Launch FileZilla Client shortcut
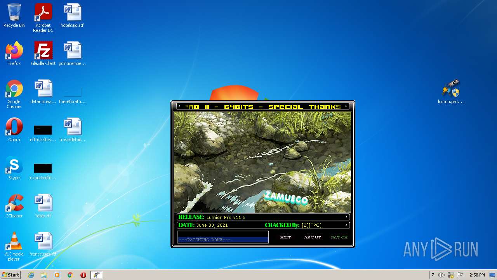497x280 pixels. click(x=43, y=54)
